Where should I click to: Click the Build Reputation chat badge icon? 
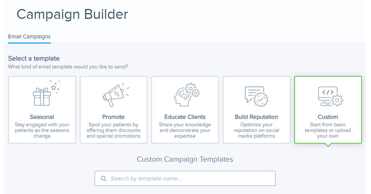[x=257, y=96]
